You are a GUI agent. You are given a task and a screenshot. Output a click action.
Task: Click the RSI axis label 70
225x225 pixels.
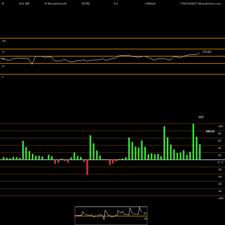click(3, 52)
